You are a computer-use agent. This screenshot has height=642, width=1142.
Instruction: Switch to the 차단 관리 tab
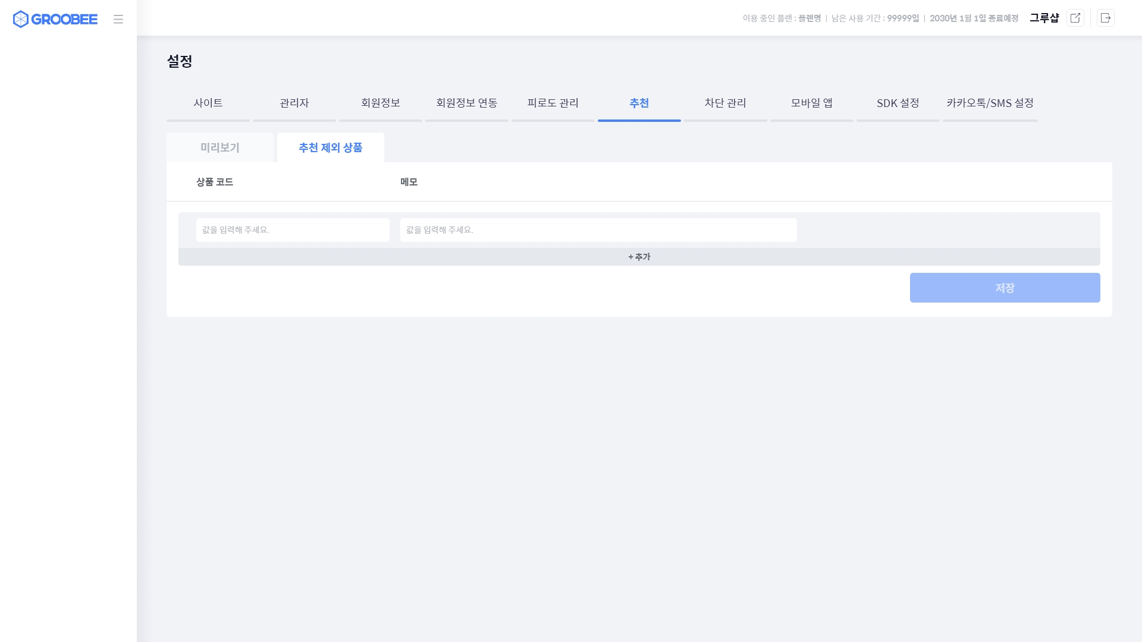click(726, 103)
